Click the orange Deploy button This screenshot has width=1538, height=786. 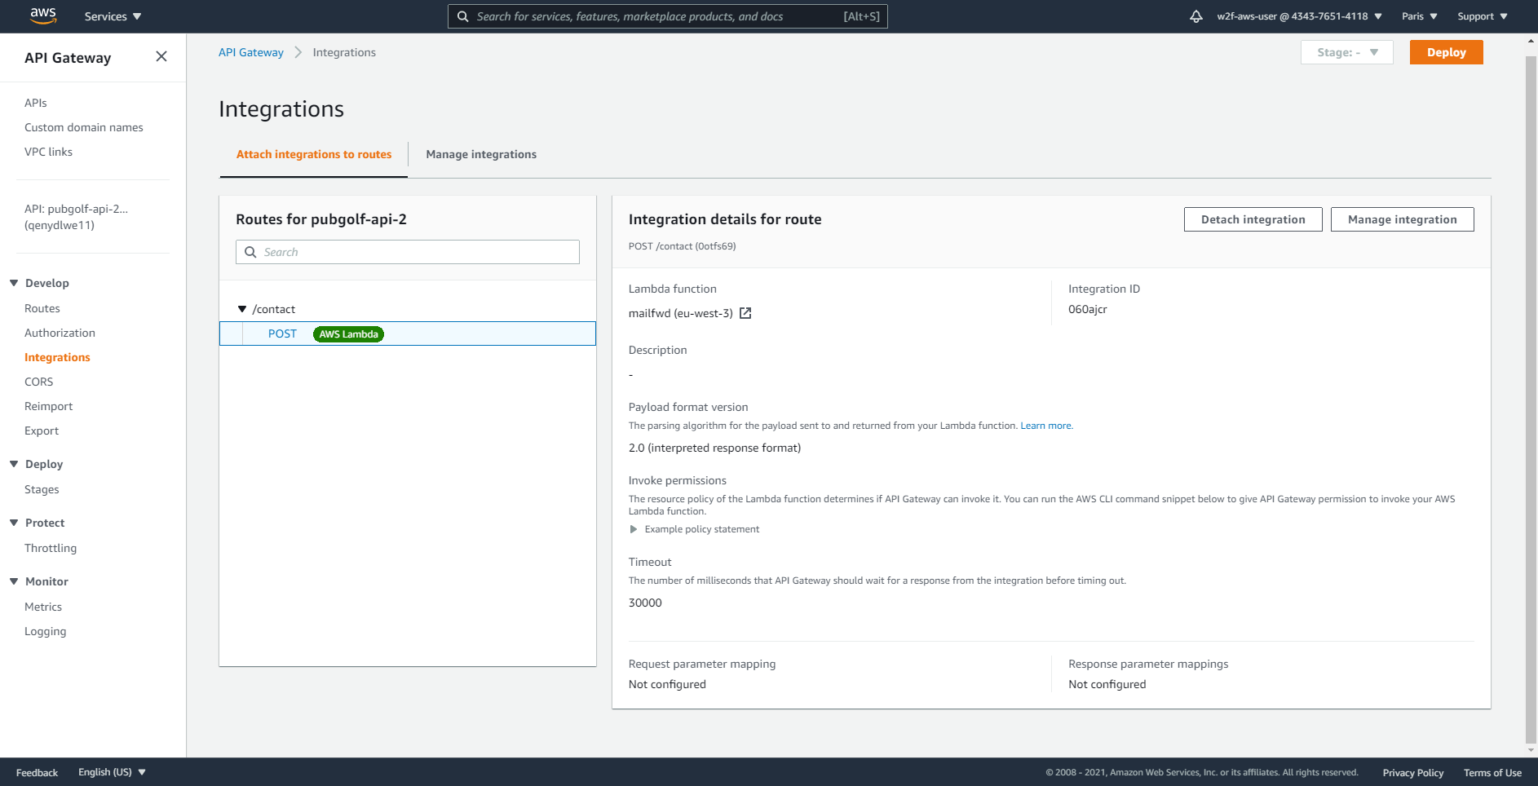tap(1446, 52)
